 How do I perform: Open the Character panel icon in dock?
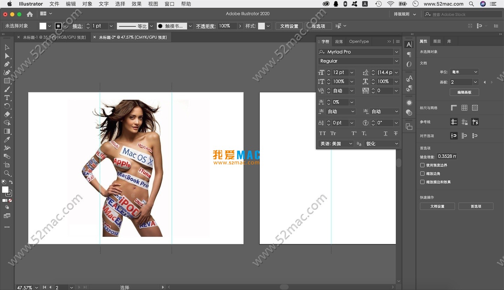409,44
